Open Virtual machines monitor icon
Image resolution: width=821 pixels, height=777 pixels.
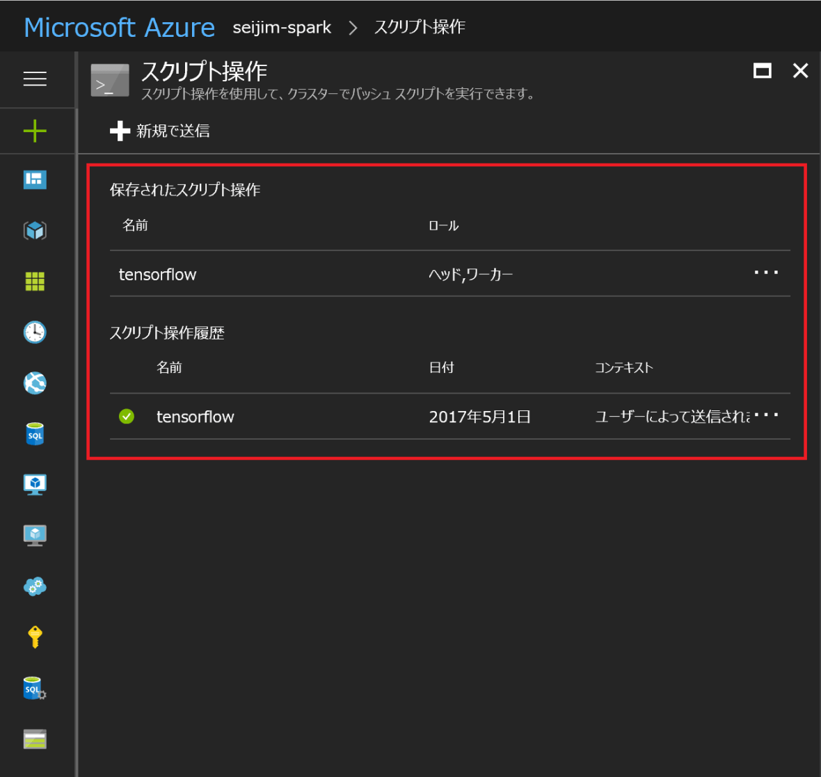click(35, 484)
